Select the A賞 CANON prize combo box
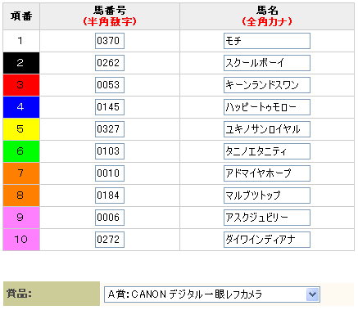This screenshot has width=358, height=310. pos(212,294)
